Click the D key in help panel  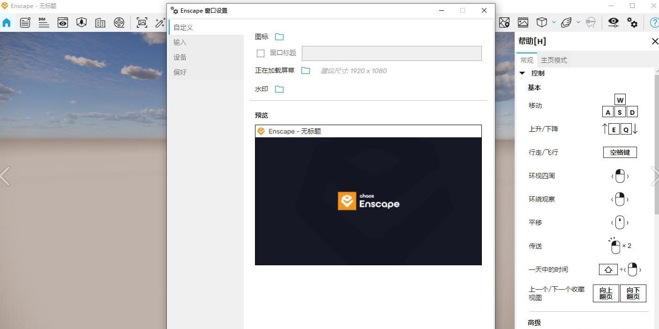click(x=632, y=112)
